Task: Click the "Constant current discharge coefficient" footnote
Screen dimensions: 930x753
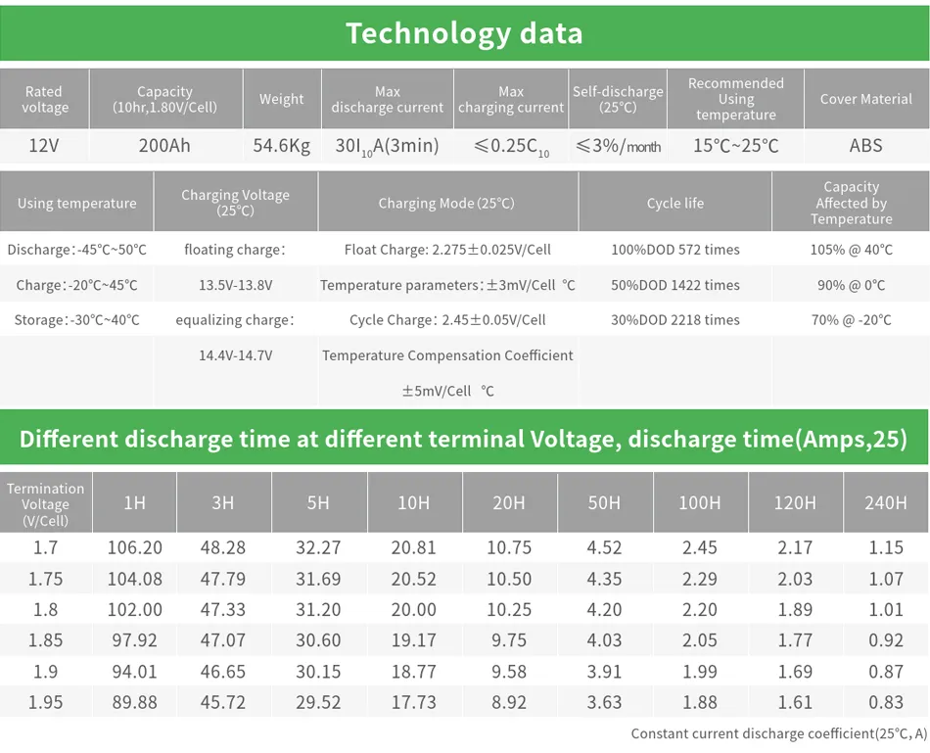Action: click(x=778, y=733)
